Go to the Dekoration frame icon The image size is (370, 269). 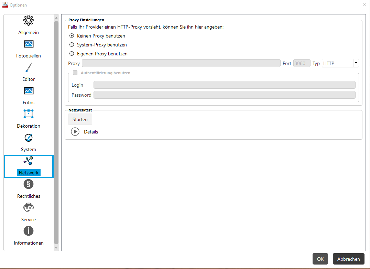29,114
